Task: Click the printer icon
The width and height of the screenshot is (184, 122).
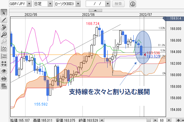Action: click(x=4, y=79)
